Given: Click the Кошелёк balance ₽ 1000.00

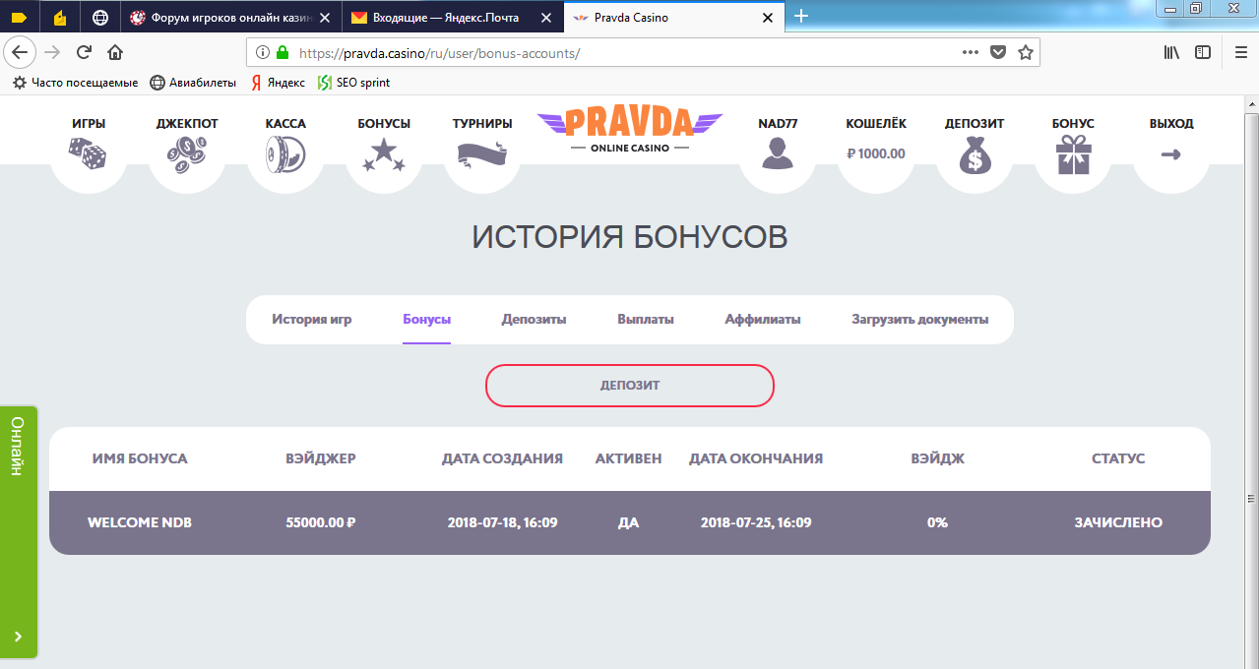Looking at the screenshot, I should coord(876,153).
